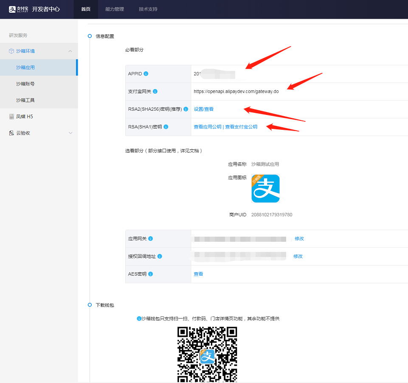
Task: Click info icon next to 应用网关
Action: pos(150,238)
